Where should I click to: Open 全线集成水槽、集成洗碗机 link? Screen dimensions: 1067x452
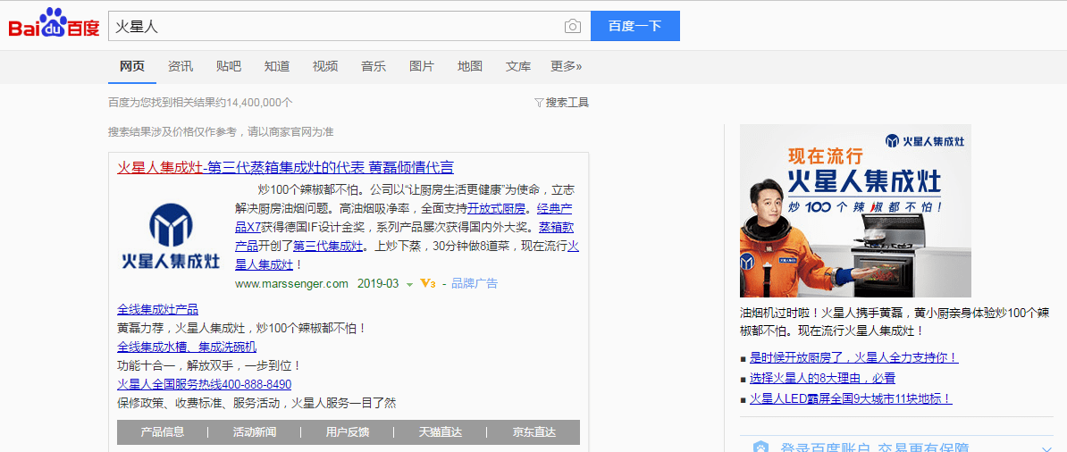click(x=187, y=347)
